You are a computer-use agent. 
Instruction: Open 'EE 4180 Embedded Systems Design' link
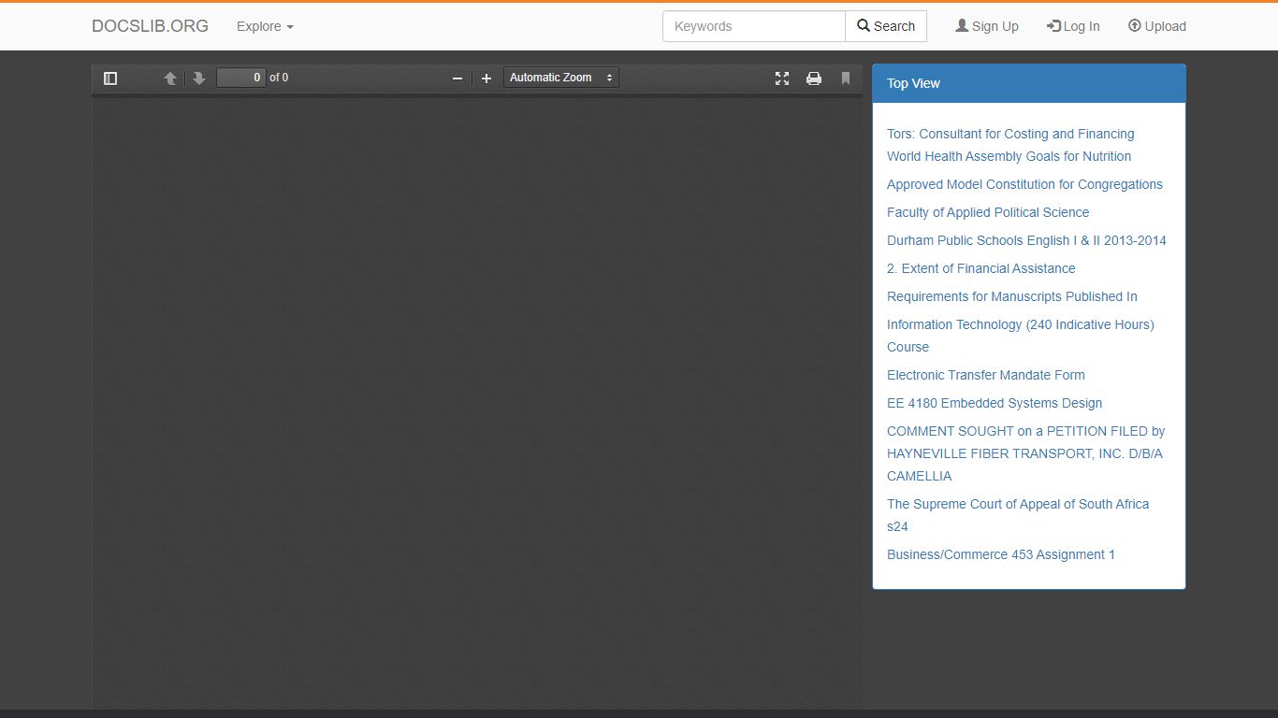coord(995,403)
